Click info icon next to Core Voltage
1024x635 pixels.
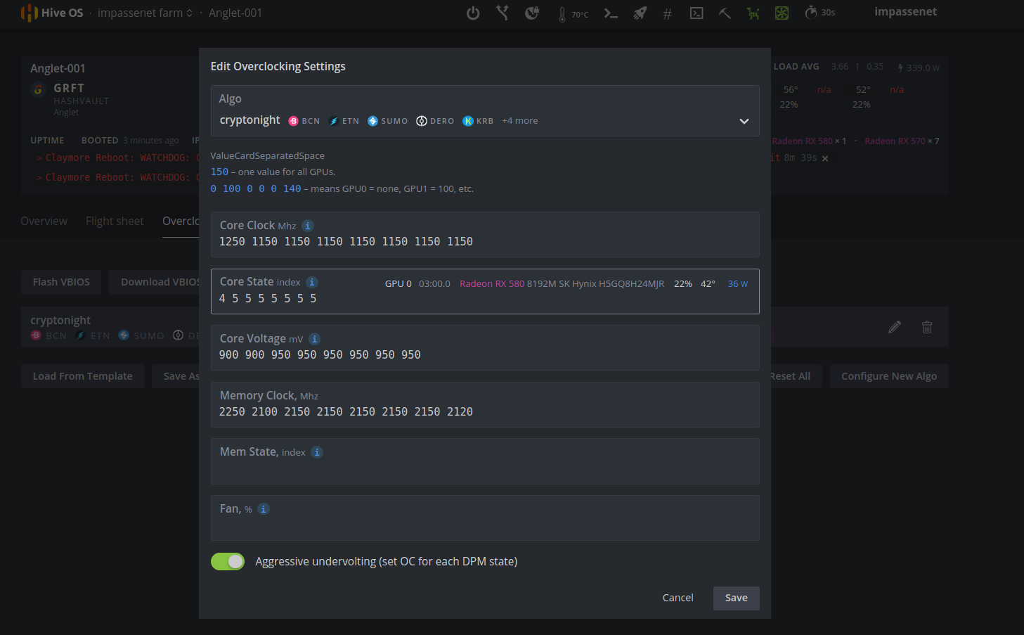point(314,339)
